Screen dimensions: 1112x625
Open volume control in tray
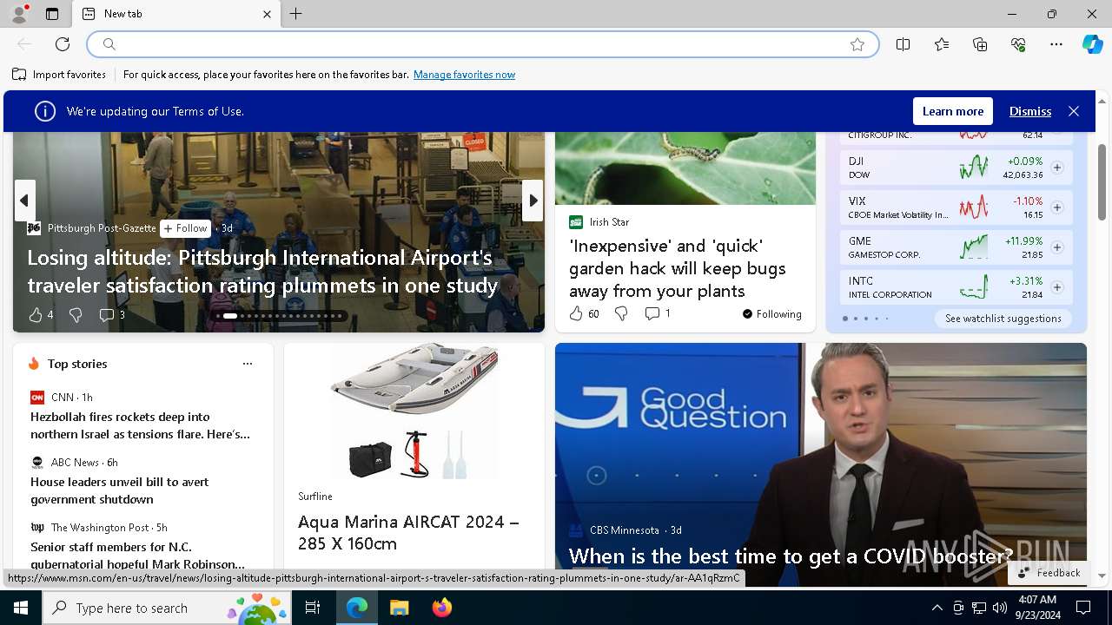click(x=1000, y=608)
